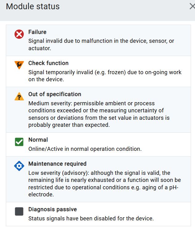Click the Failure heading
Image resolution: width=195 pixels, height=229 pixels.
[x=37, y=32]
